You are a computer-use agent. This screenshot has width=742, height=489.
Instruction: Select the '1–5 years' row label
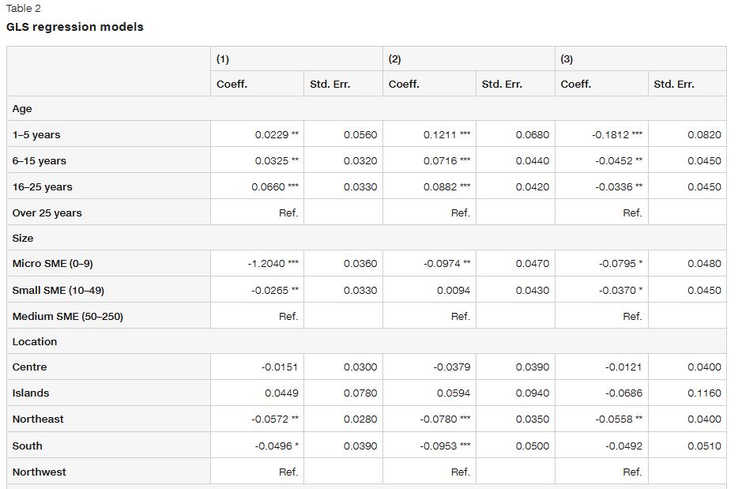[36, 135]
